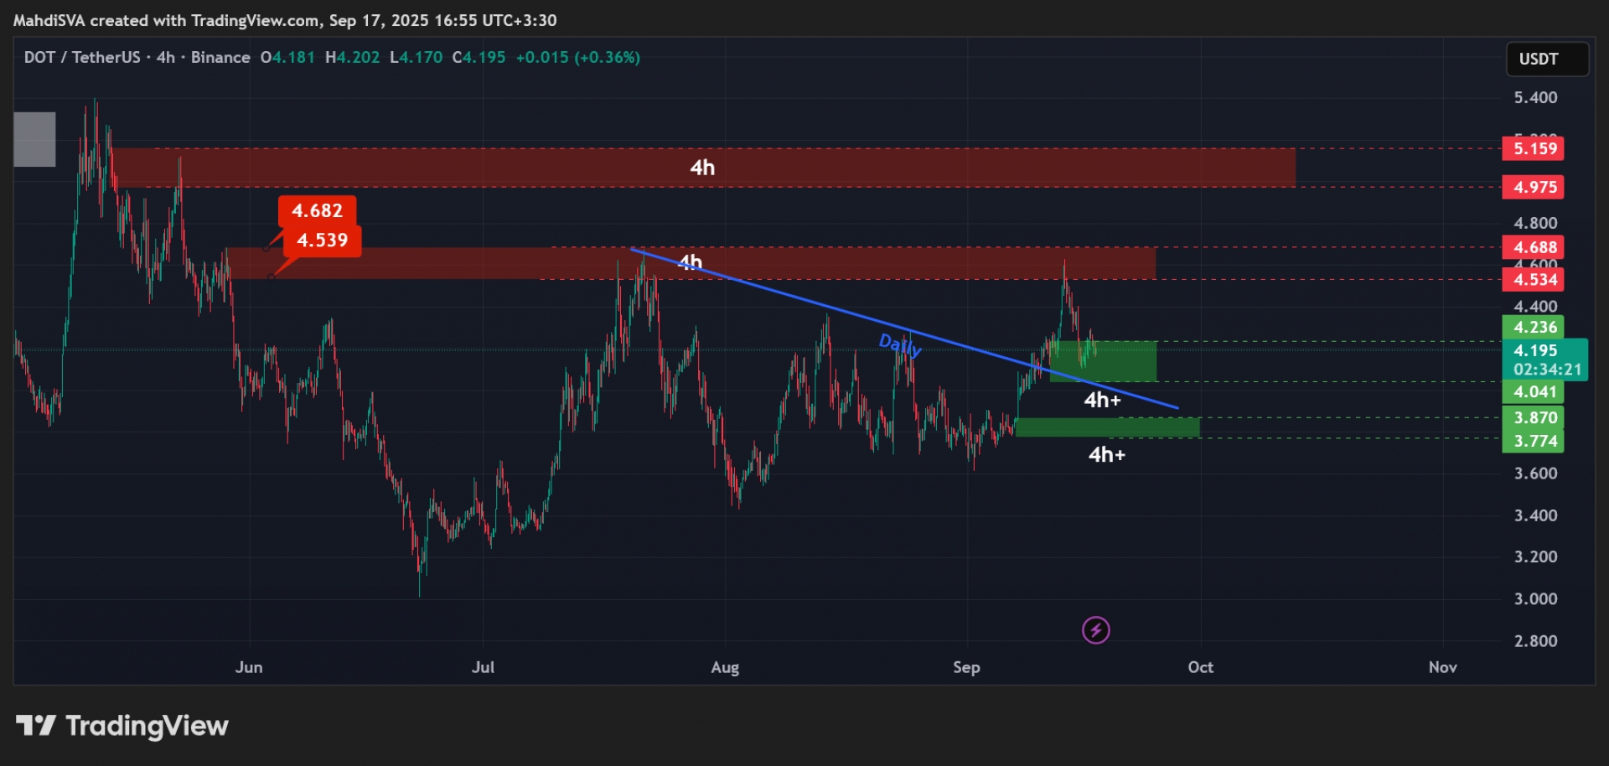
Task: Click the Binance exchange label in header
Action: (x=220, y=57)
